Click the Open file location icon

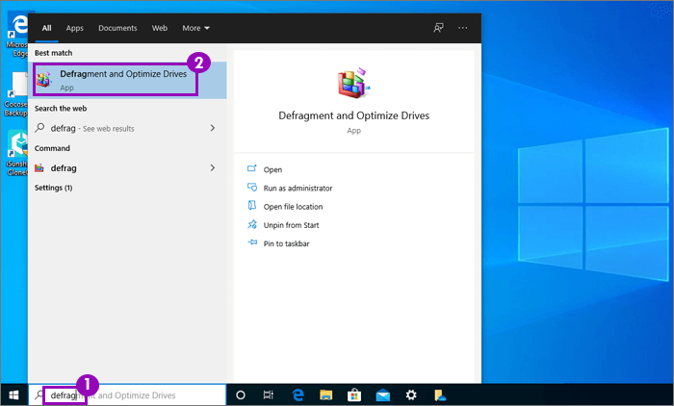coord(252,206)
